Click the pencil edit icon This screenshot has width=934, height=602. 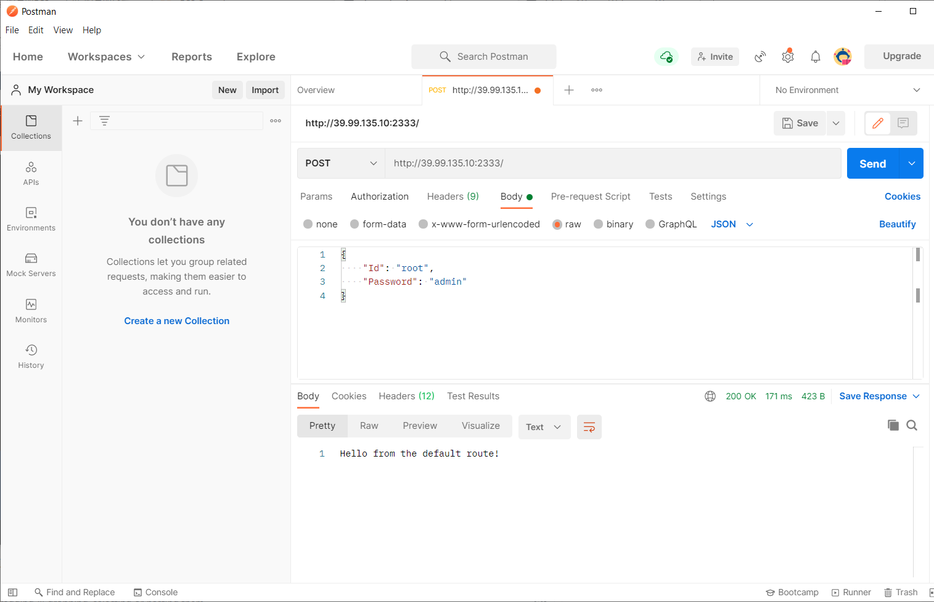[878, 123]
